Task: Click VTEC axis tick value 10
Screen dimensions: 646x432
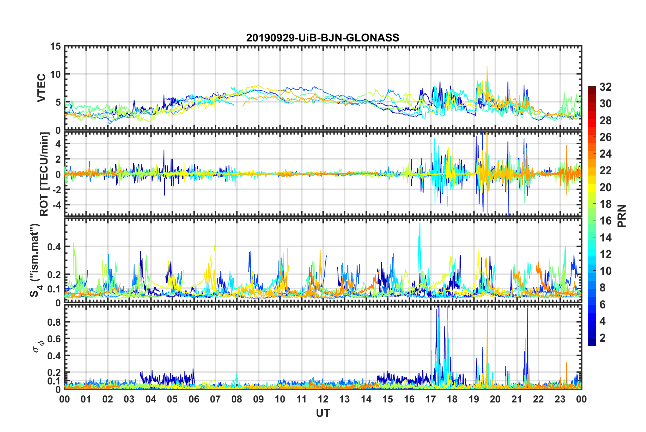Action: click(56, 74)
